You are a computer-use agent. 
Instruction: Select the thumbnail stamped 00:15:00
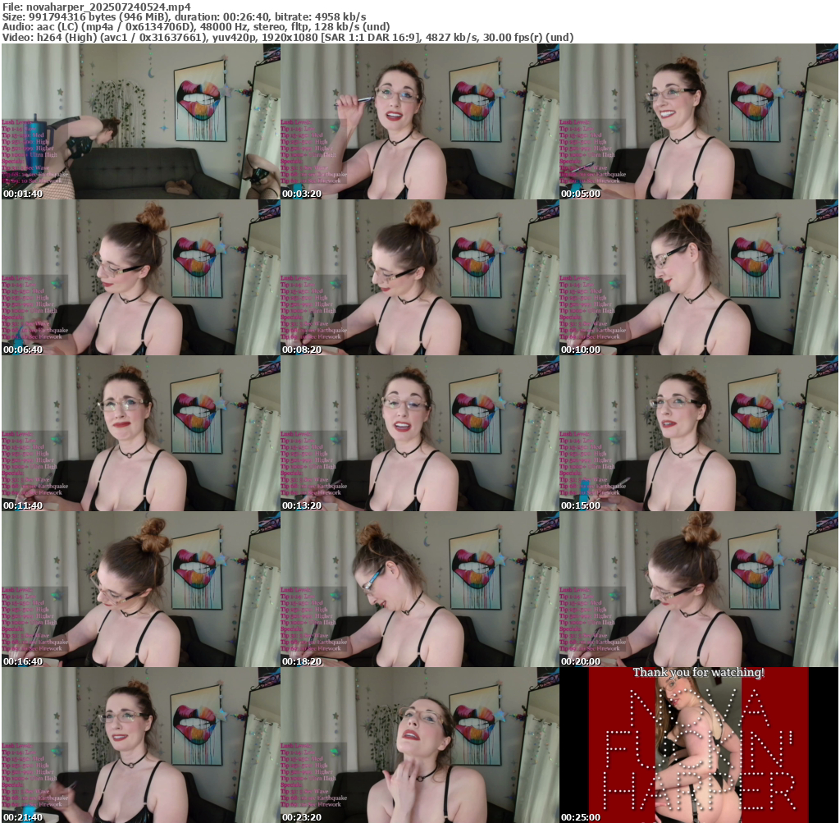699,433
